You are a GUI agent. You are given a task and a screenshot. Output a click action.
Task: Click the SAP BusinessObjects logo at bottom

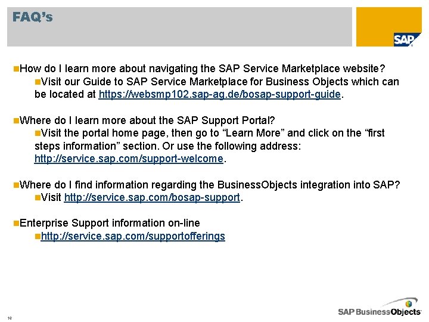point(380,306)
